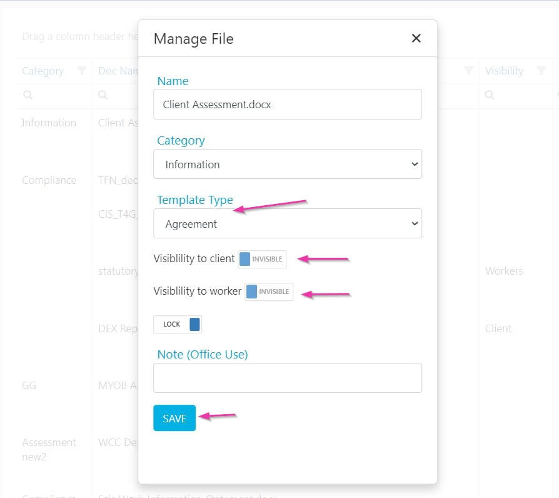Image resolution: width=559 pixels, height=498 pixels.
Task: Select the GG category cell
Action: [x=29, y=385]
